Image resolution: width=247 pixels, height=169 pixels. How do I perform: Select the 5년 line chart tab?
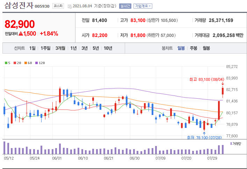tap(96, 48)
